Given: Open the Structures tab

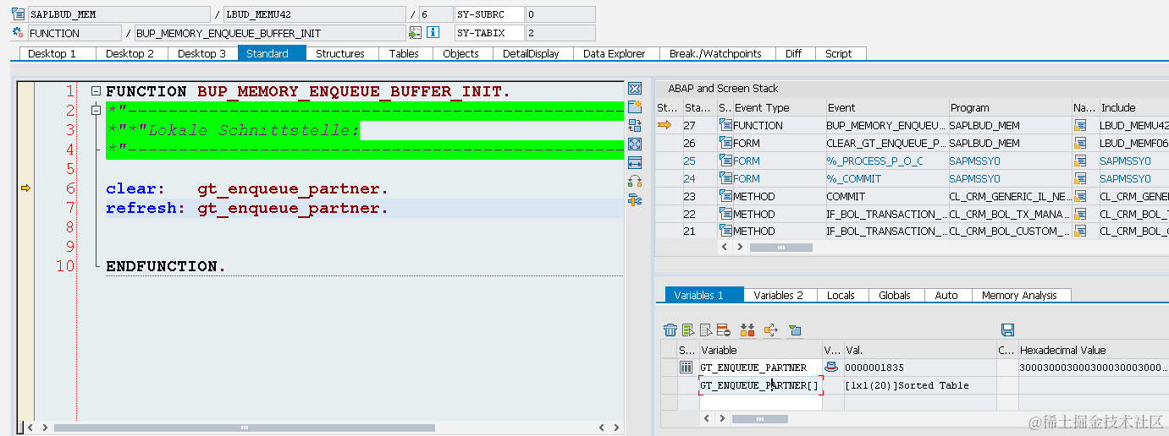Looking at the screenshot, I should (x=340, y=53).
